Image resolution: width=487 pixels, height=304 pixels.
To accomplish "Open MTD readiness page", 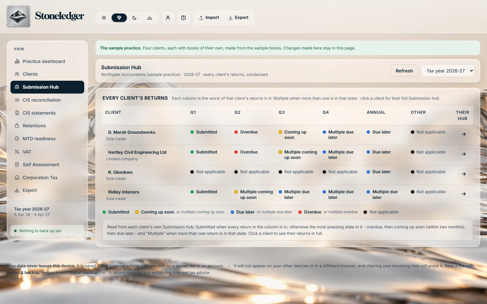I will coord(47,139).
